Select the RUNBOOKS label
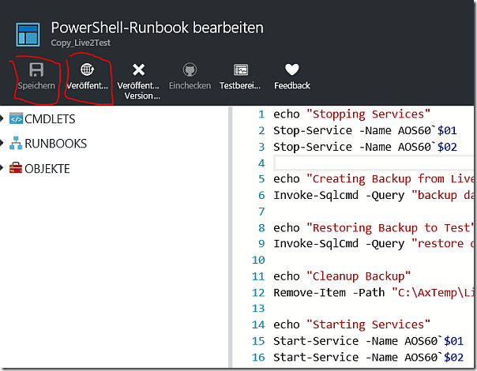The image size is (477, 371). click(x=55, y=144)
